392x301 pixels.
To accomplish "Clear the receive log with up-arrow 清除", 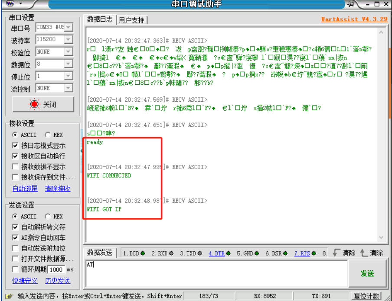I will pyautogui.click(x=372, y=253).
